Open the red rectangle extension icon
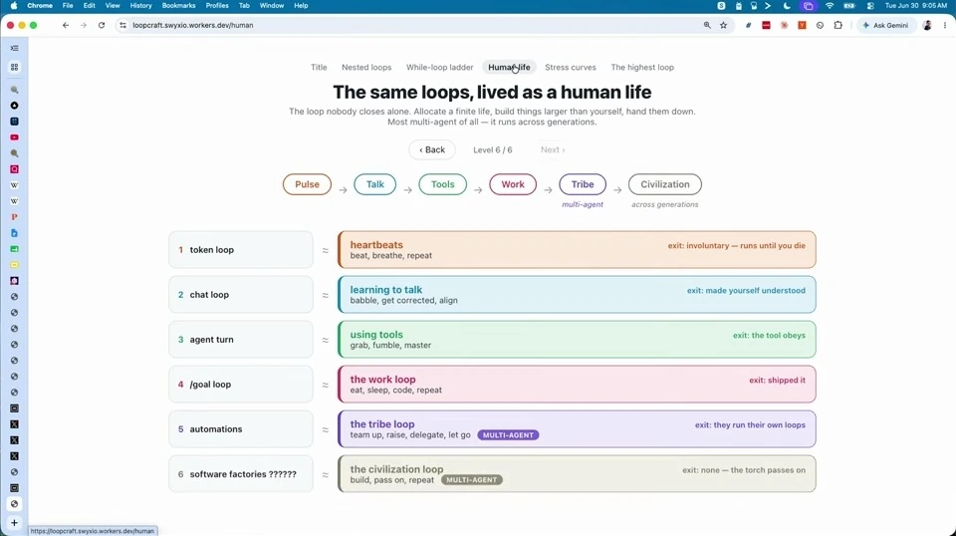The width and height of the screenshot is (956, 536). [767, 25]
